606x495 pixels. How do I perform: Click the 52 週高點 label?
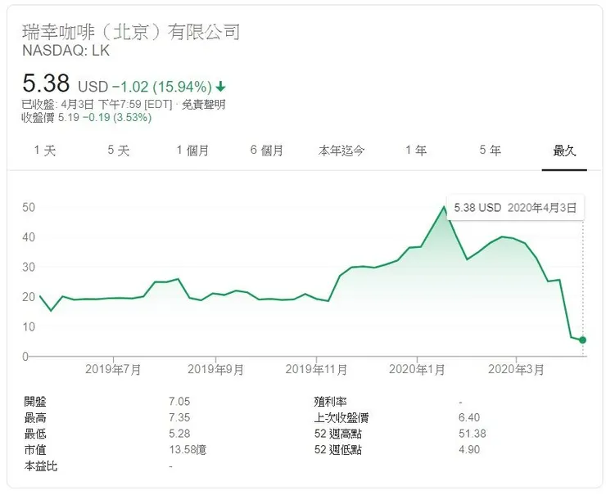[337, 434]
